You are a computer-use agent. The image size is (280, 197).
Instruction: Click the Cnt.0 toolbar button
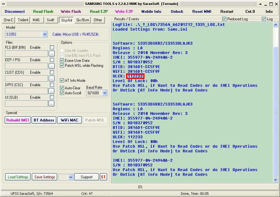pyautogui.click(x=250, y=12)
